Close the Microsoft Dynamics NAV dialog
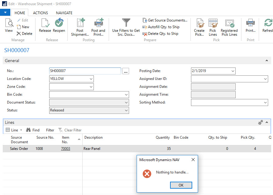273x195 pixels. tap(193, 160)
